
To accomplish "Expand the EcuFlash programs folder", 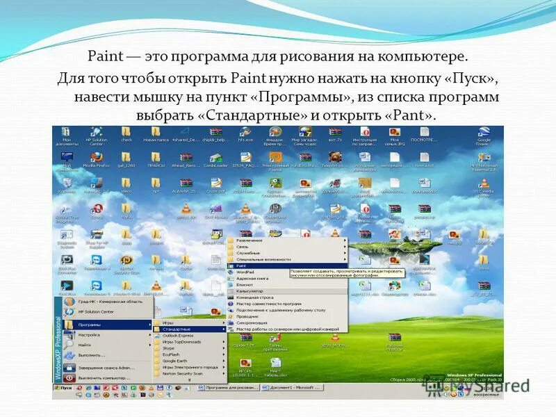I will (190, 354).
